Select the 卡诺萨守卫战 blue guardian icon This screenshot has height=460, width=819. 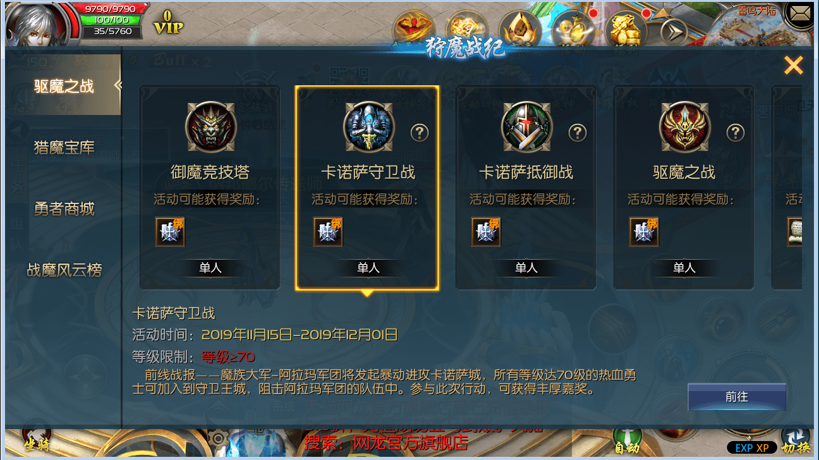tap(368, 127)
